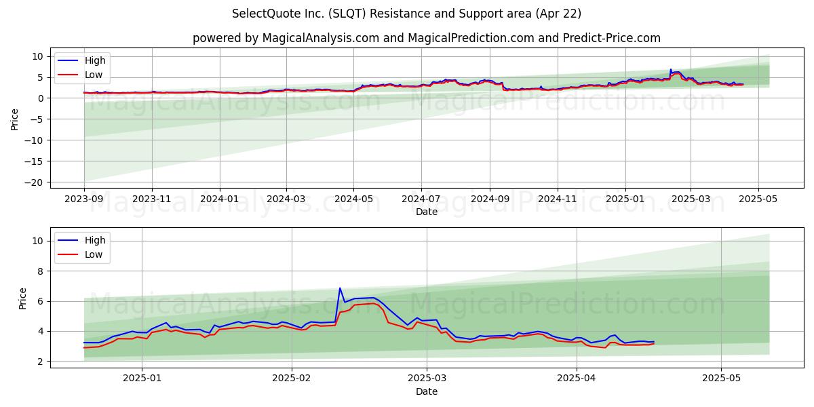Image resolution: width=814 pixels, height=407 pixels.
Task: Click the bottom chart y-axis value '6'
Action: 41,301
